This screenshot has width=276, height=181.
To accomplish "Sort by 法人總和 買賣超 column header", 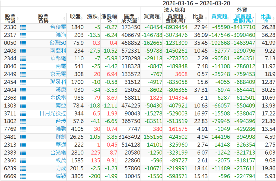I will click(x=152, y=16).
